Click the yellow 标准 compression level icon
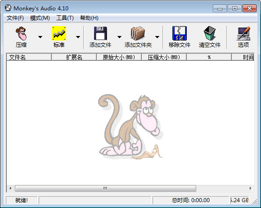This screenshot has height=208, width=261. click(59, 33)
